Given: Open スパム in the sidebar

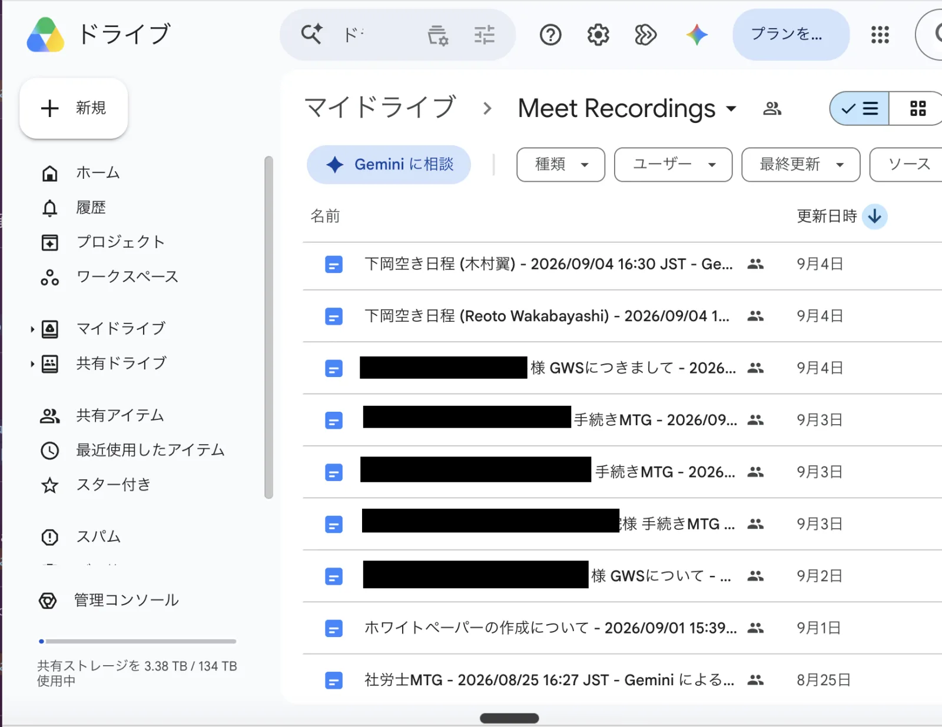Looking at the screenshot, I should point(98,536).
